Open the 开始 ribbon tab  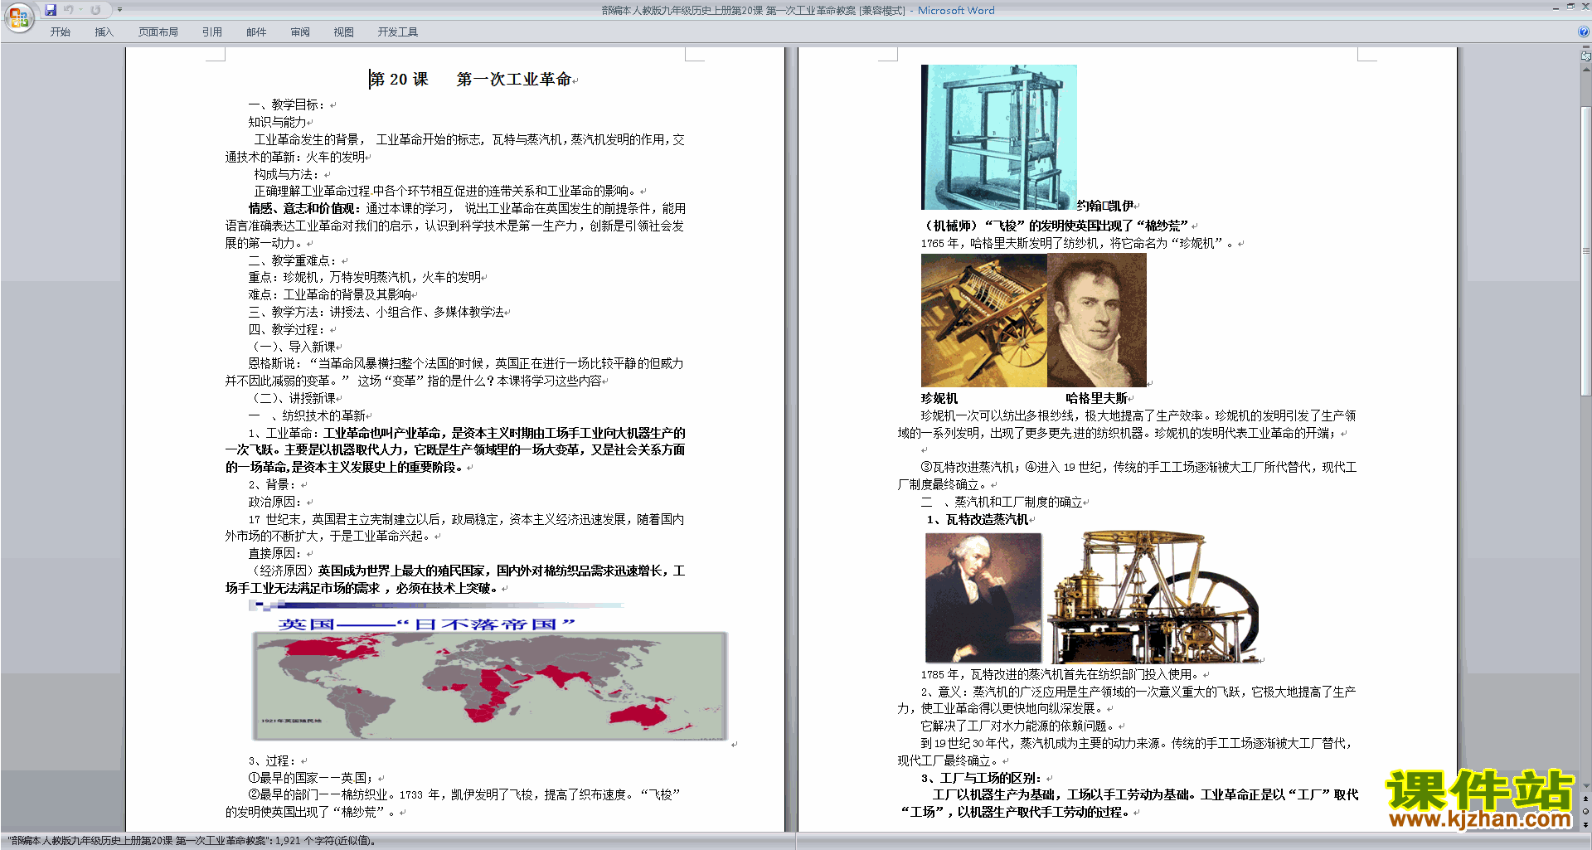[x=60, y=32]
